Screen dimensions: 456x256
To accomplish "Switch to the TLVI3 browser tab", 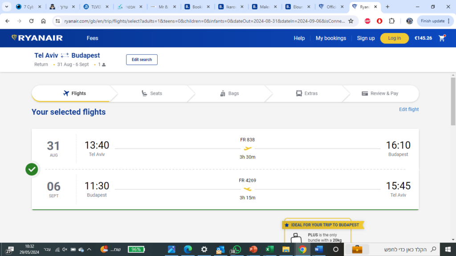I will click(96, 7).
